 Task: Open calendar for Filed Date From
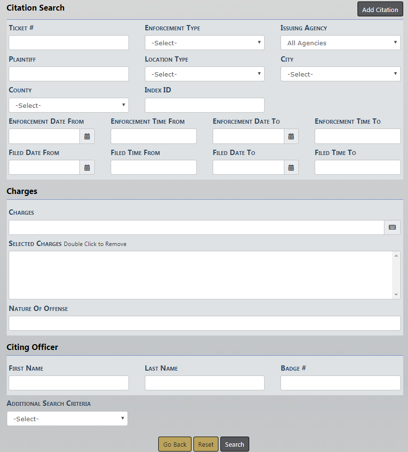pyautogui.click(x=87, y=168)
